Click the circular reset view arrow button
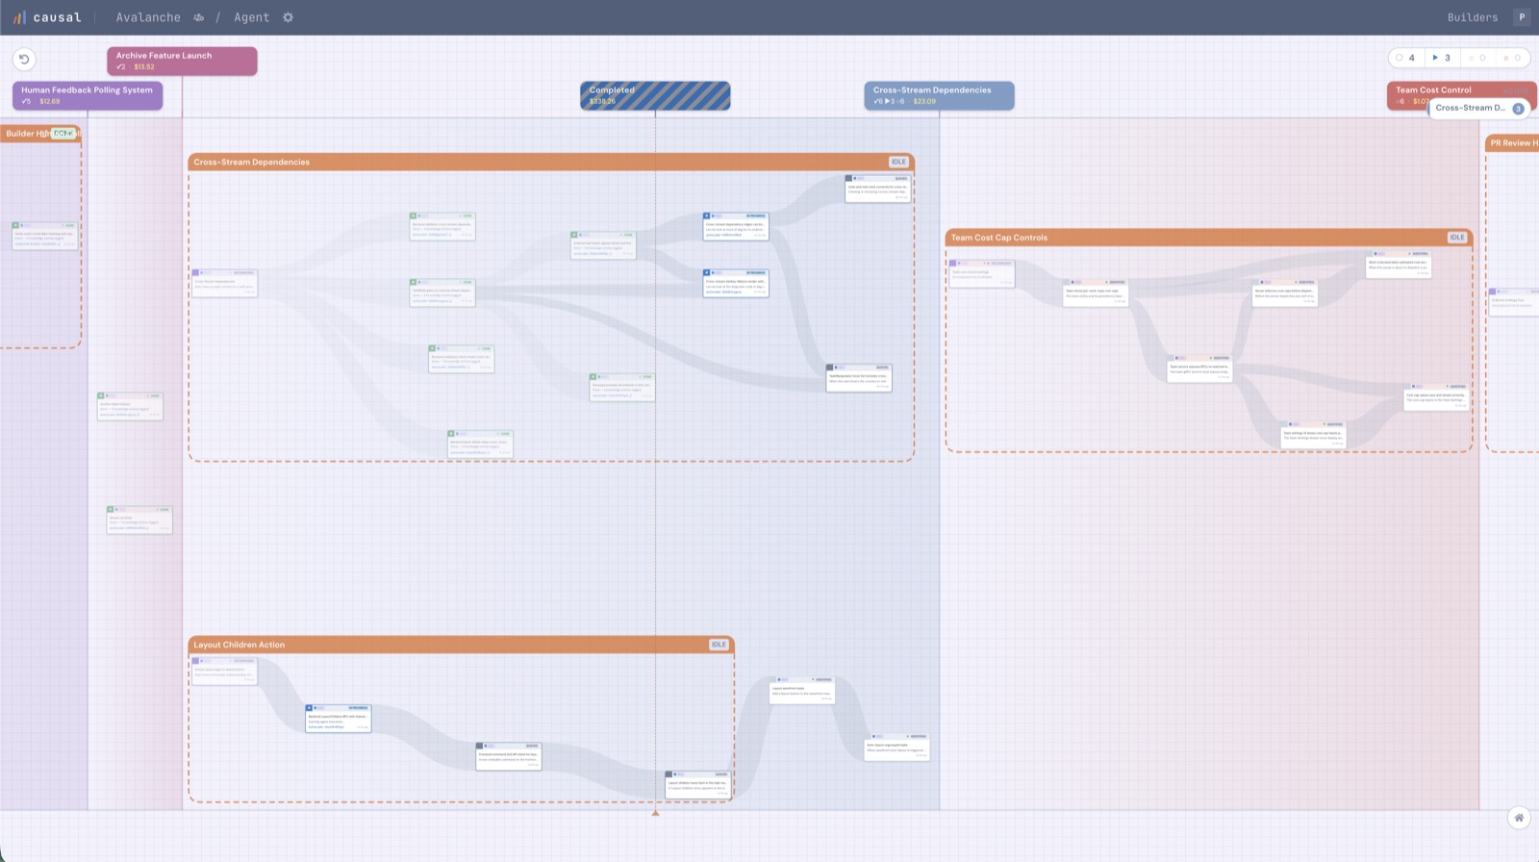Image resolution: width=1539 pixels, height=862 pixels. 24,59
